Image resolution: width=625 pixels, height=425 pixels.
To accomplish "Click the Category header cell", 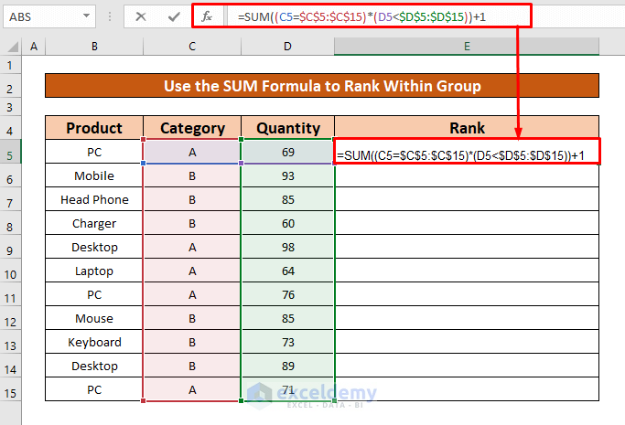I will point(192,128).
